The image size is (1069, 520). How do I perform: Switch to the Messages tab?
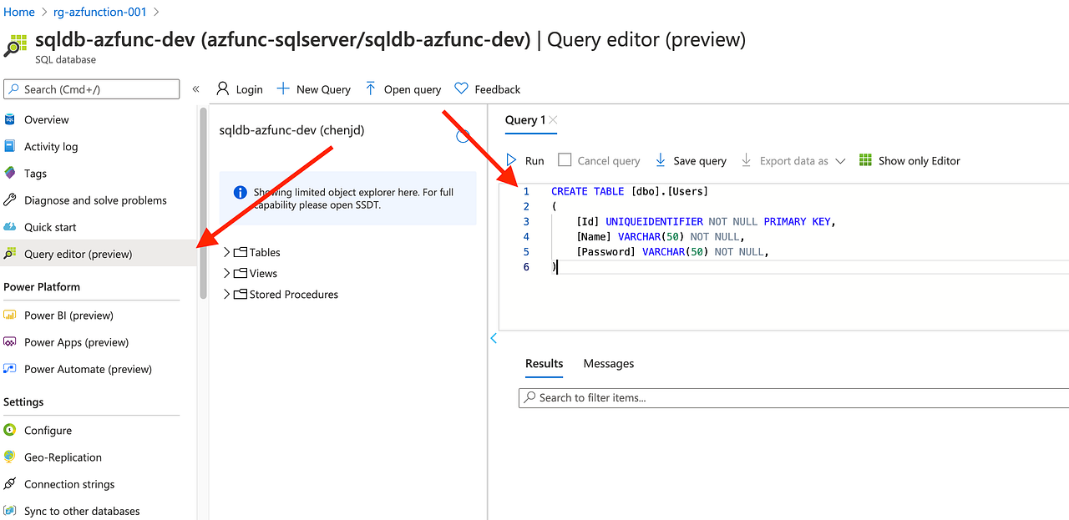[608, 363]
